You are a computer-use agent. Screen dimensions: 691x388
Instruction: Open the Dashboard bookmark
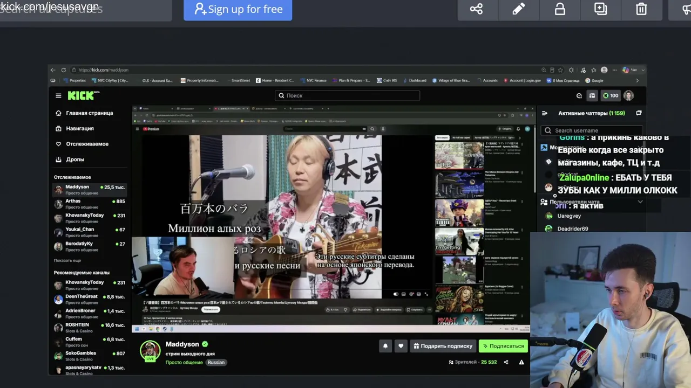[x=415, y=80]
